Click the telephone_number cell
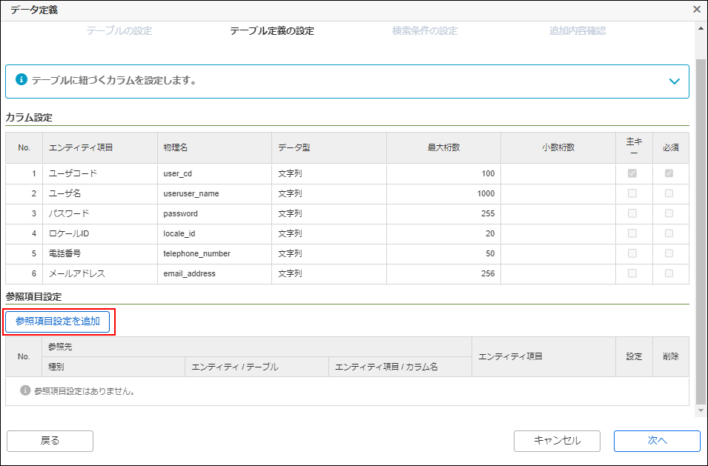 [214, 253]
